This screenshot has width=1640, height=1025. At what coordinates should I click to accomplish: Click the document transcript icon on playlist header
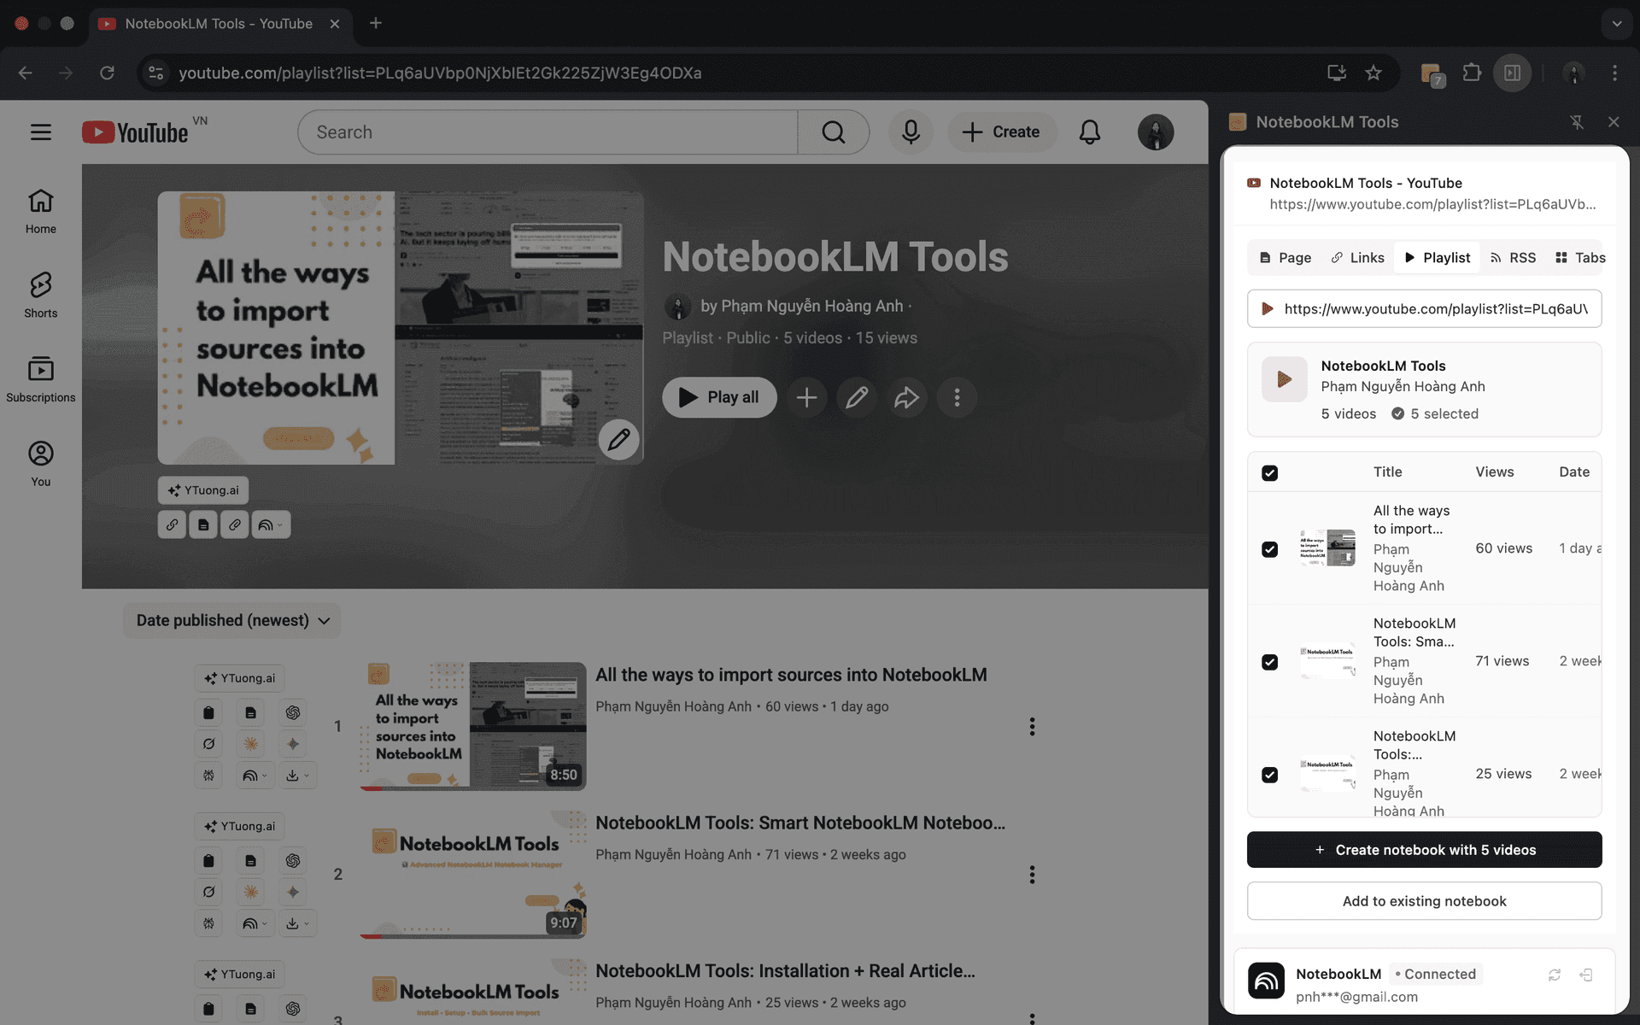(202, 524)
